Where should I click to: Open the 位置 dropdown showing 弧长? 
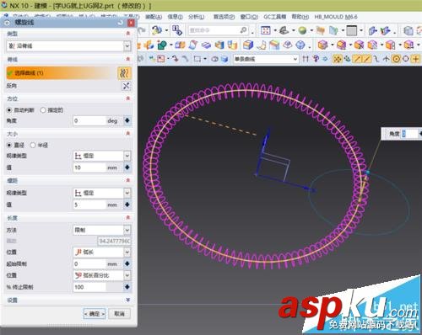tap(102, 253)
